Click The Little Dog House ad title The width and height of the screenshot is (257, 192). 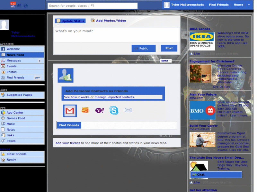pos(217,158)
